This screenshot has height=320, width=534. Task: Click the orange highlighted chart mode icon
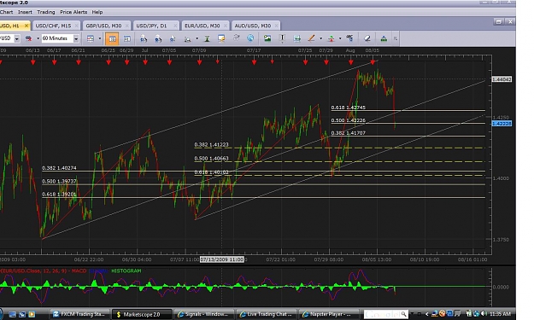(112, 38)
